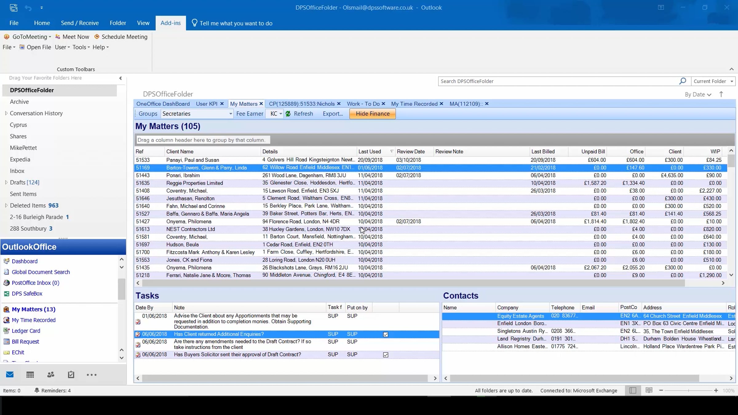This screenshot has height=415, width=738.
Task: Click the zoom out minus button
Action: point(661,390)
